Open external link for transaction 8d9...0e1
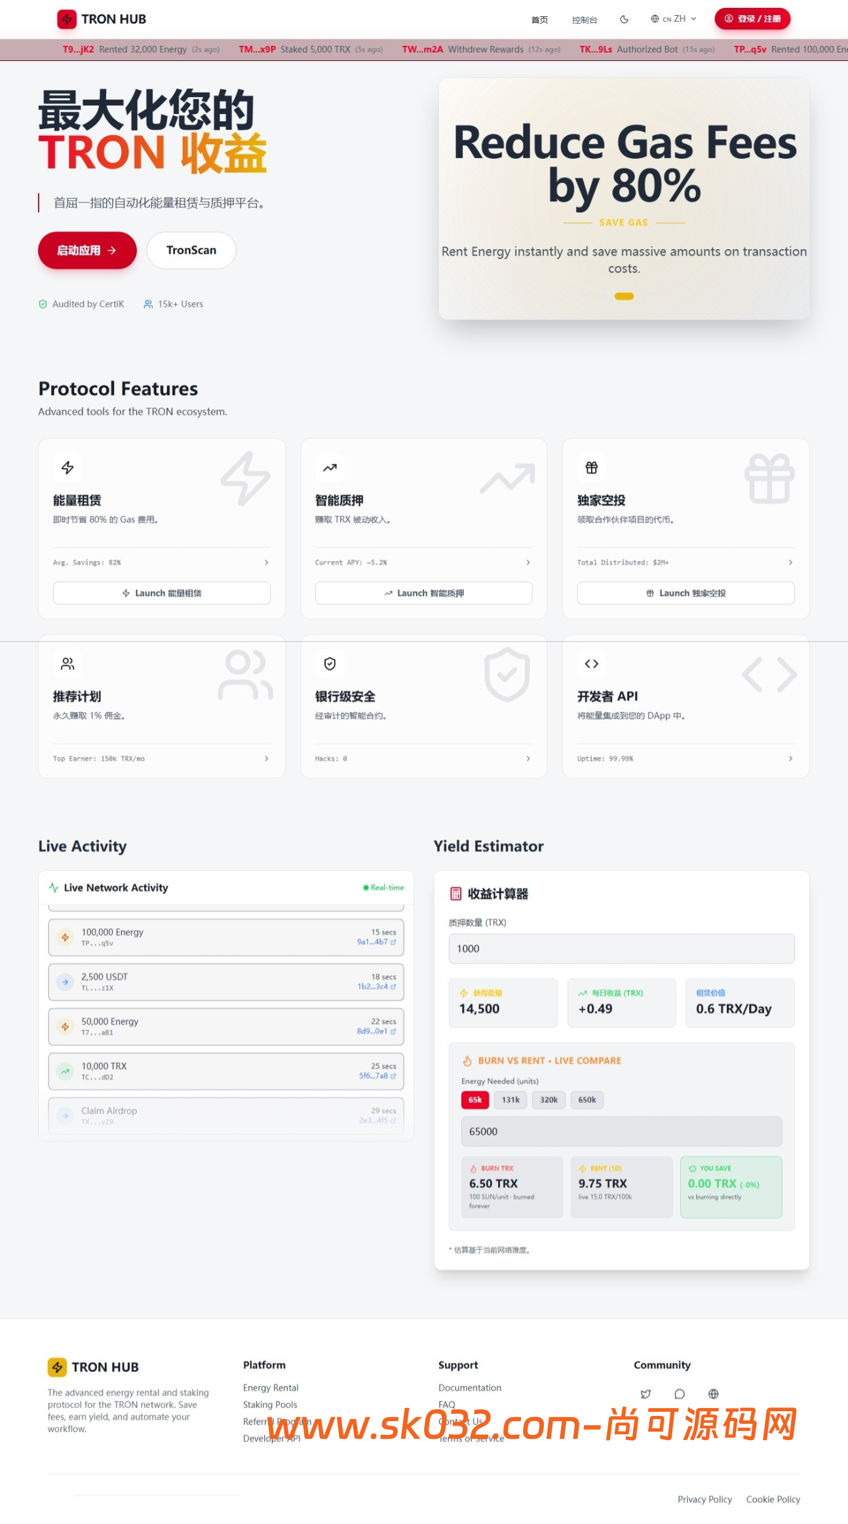The height and width of the screenshot is (1524, 848). pyautogui.click(x=393, y=1031)
